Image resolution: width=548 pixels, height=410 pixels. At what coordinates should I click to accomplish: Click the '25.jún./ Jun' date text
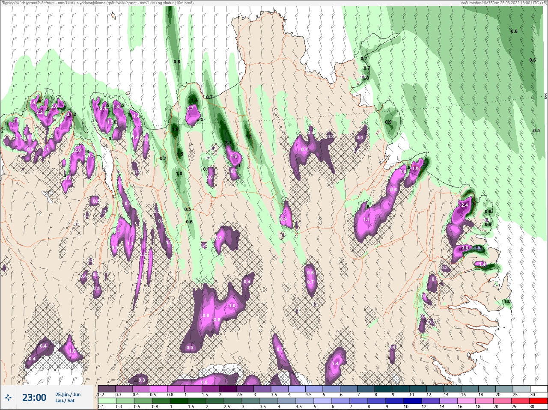pos(68,394)
